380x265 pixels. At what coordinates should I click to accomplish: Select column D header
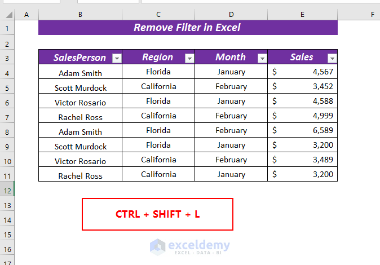(x=231, y=14)
